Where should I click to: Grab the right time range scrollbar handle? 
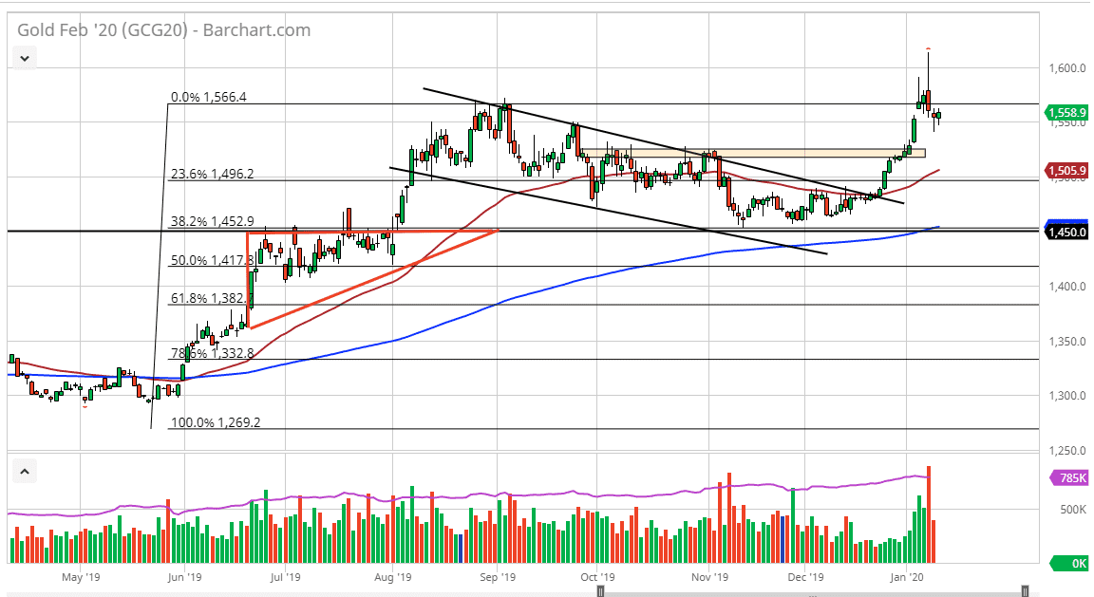click(1025, 591)
